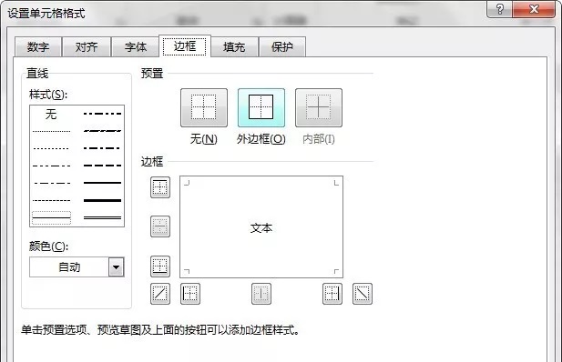Add diagonal-down border line
The height and width of the screenshot is (362, 562).
point(363,294)
